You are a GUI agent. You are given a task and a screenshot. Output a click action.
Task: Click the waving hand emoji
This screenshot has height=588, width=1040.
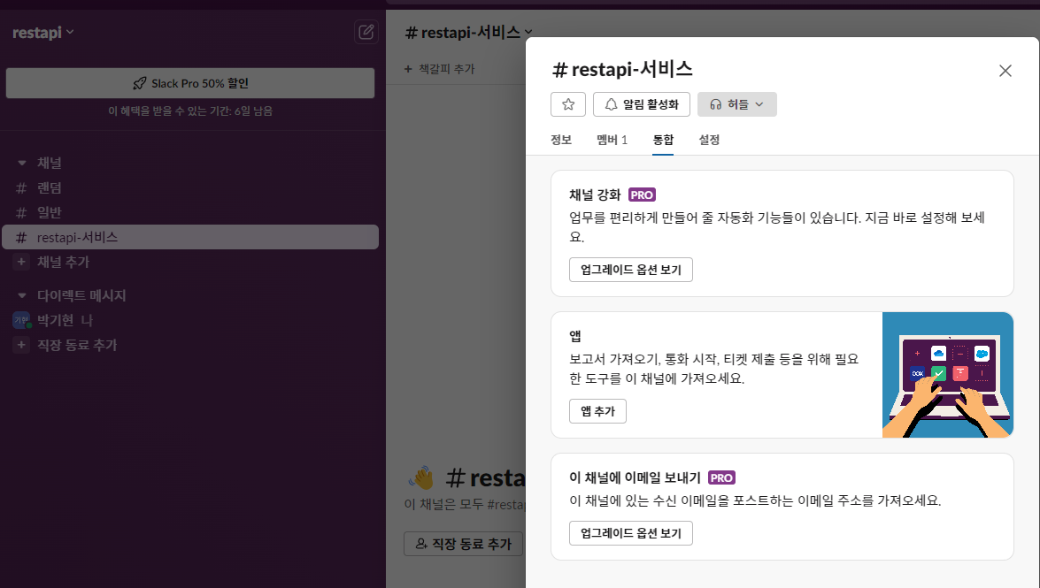tap(422, 477)
